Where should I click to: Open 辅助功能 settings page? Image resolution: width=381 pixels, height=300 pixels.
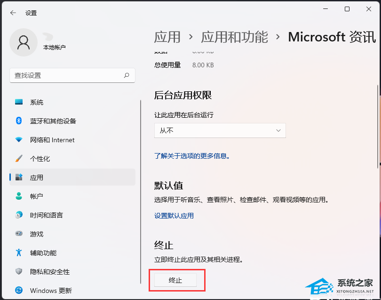point(72,253)
